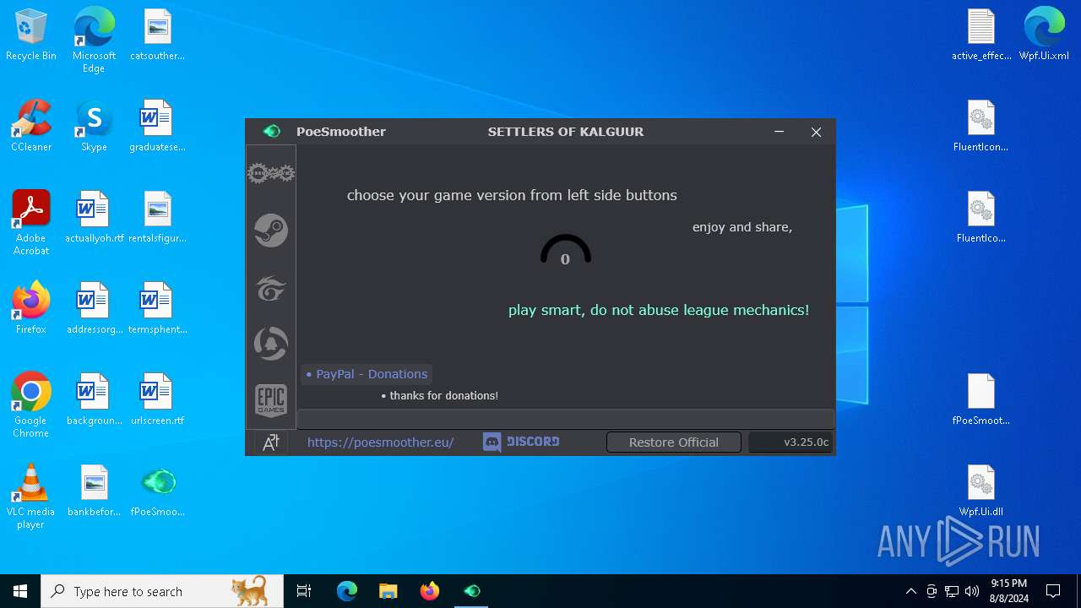Visit the https://poesmoother.eu/ website link
This screenshot has width=1081, height=608.
click(381, 442)
